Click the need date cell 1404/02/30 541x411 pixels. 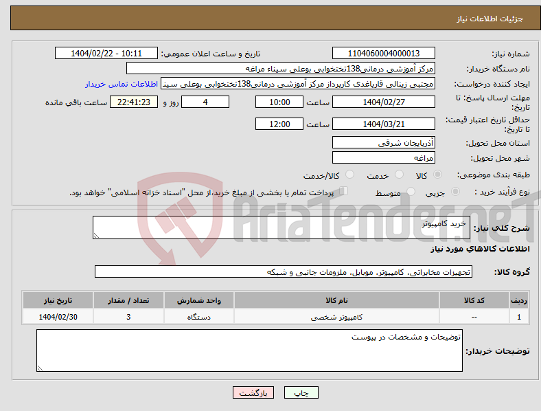pos(58,317)
